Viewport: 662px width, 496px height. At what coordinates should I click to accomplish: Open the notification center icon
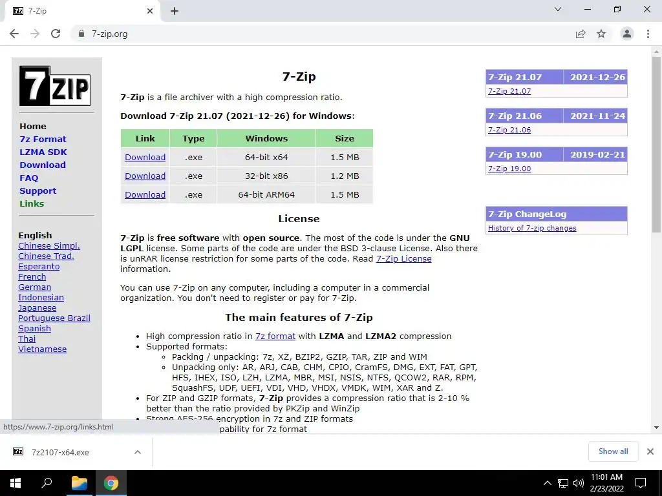point(641,483)
